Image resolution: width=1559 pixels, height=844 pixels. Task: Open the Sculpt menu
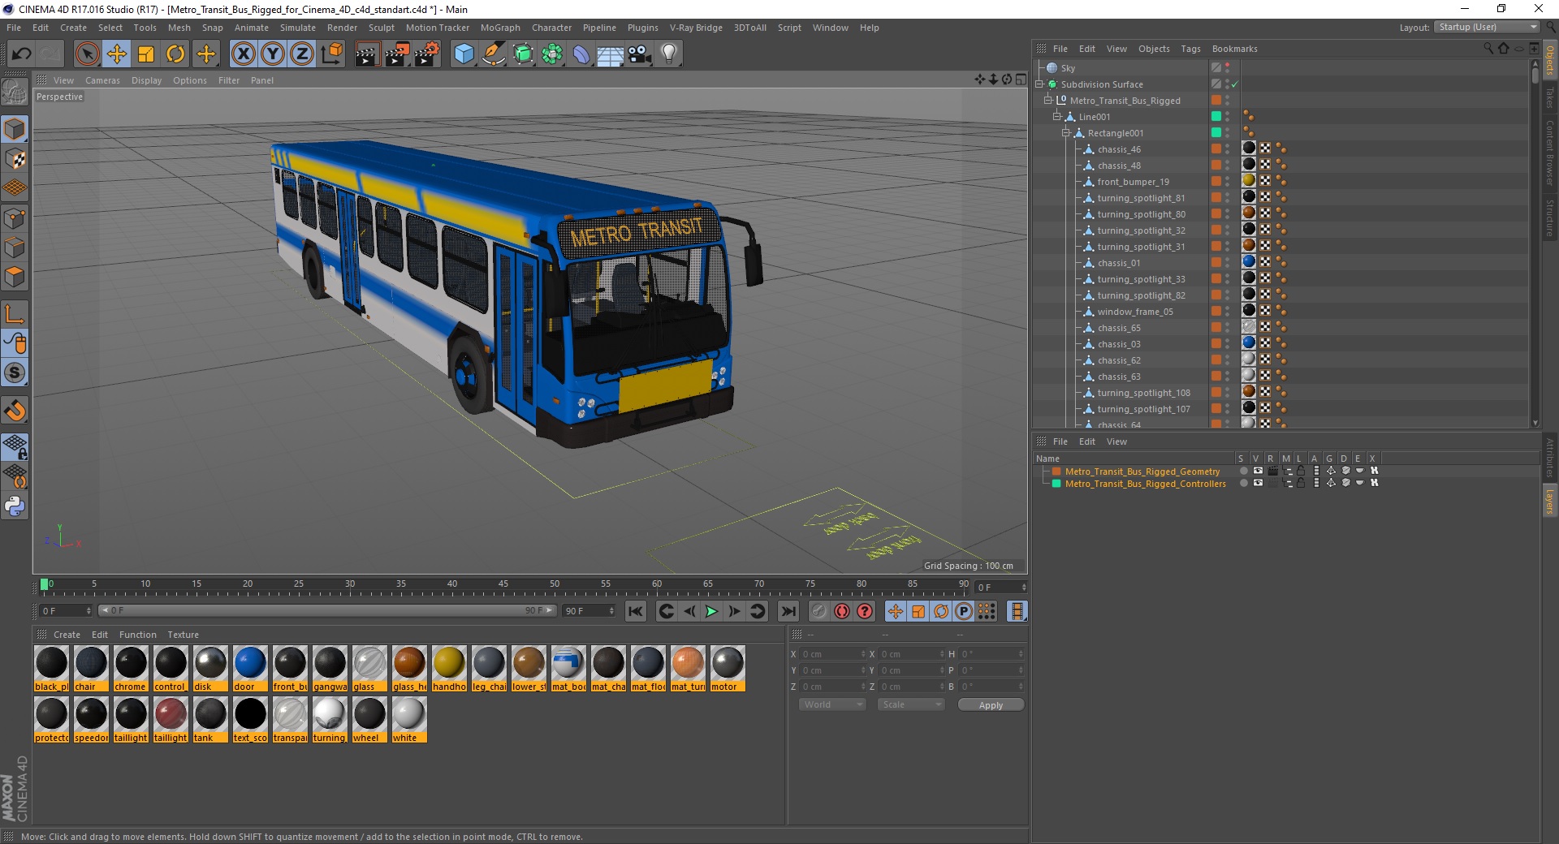coord(382,28)
